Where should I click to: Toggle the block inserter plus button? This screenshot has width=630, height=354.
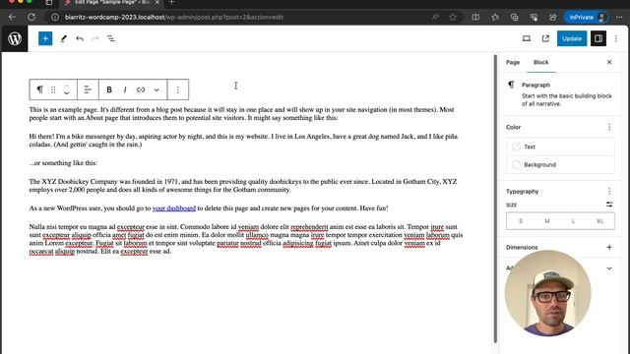(x=45, y=38)
